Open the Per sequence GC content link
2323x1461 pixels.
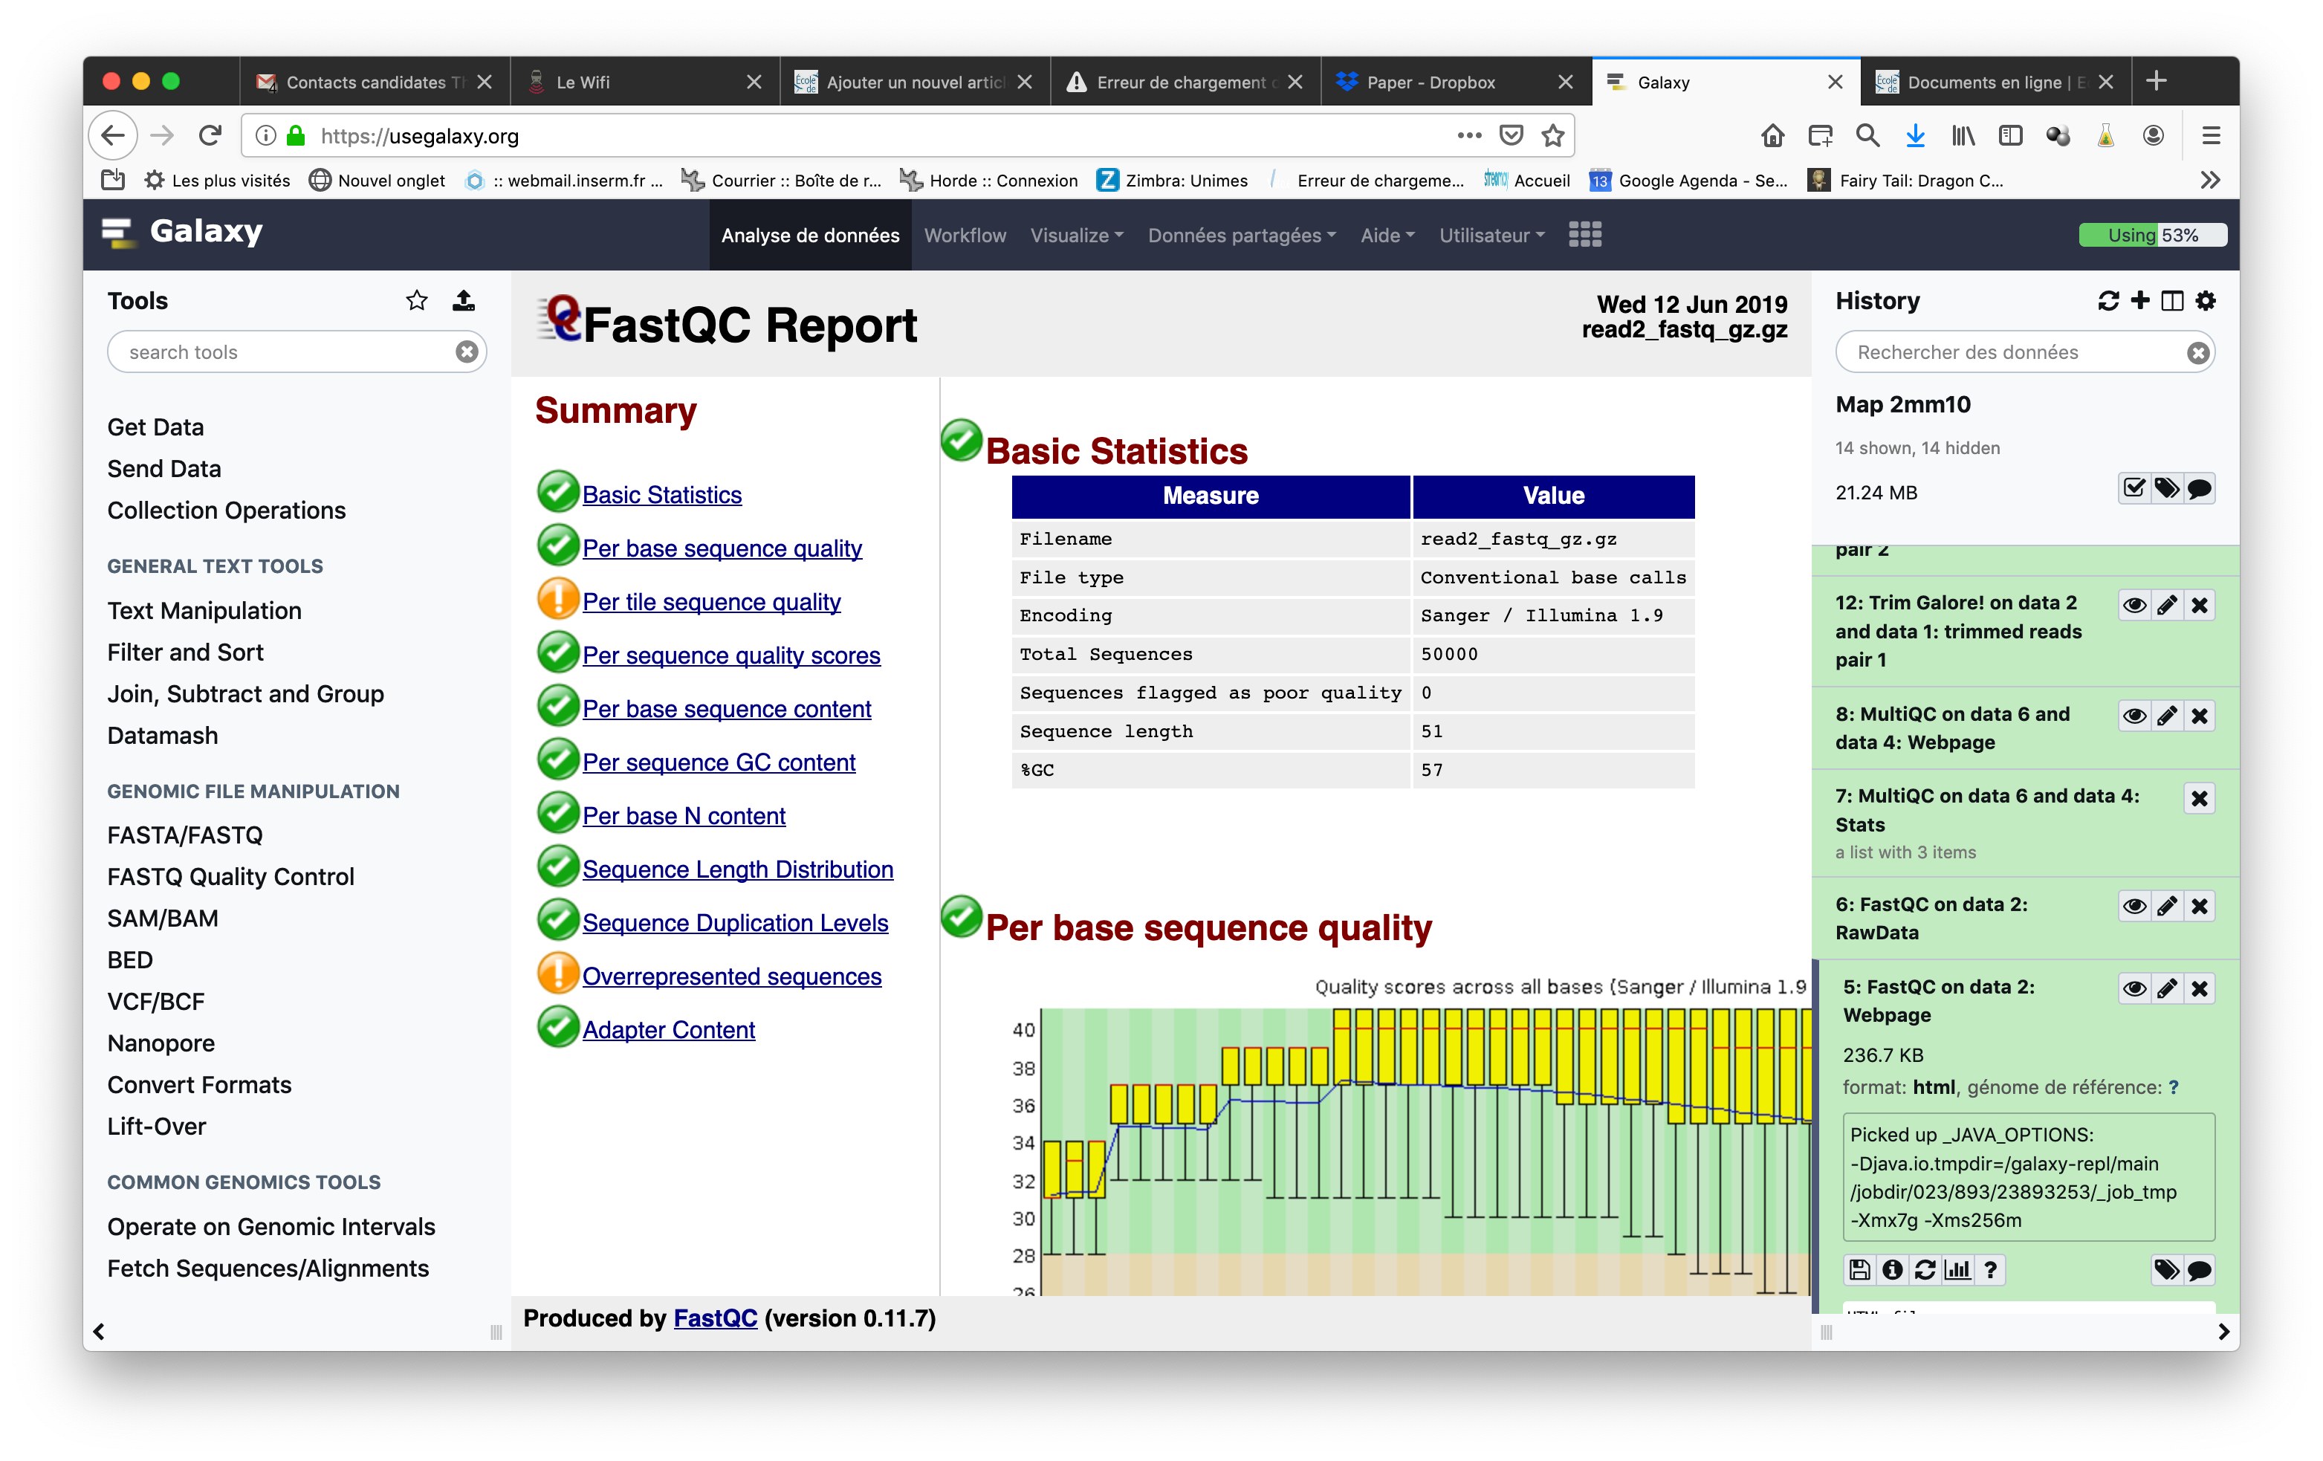(x=719, y=762)
